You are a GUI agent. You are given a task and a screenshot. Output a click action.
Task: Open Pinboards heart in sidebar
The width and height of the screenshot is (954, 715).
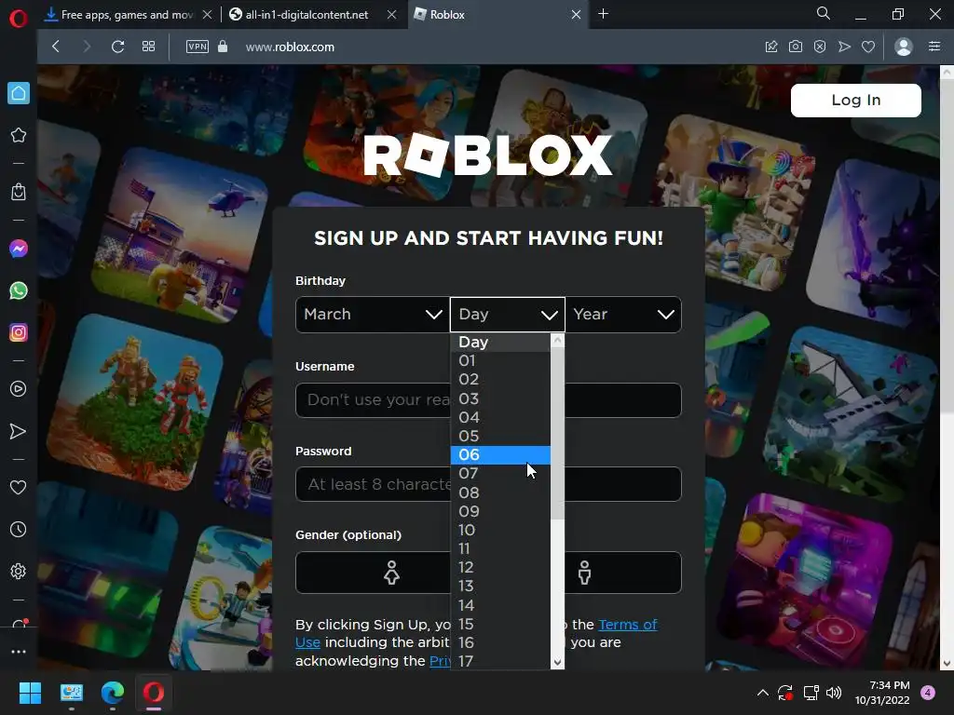(19, 488)
